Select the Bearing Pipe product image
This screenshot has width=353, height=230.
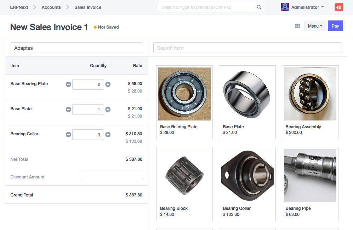coord(310,176)
